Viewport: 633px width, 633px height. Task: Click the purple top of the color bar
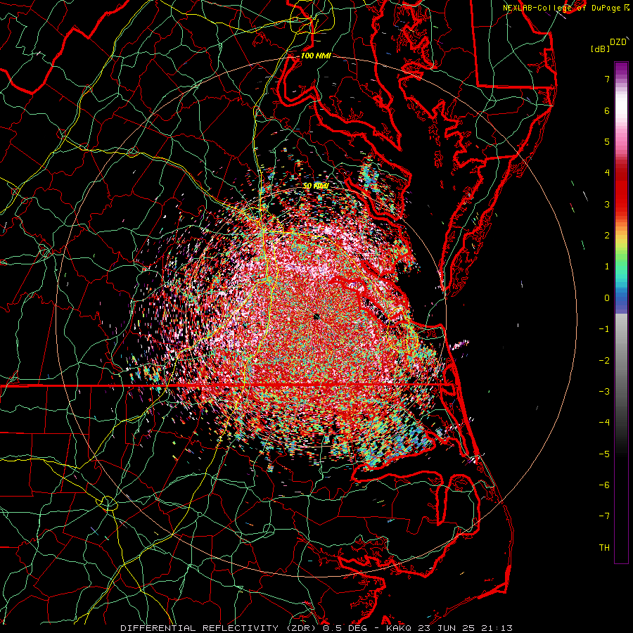(x=621, y=69)
